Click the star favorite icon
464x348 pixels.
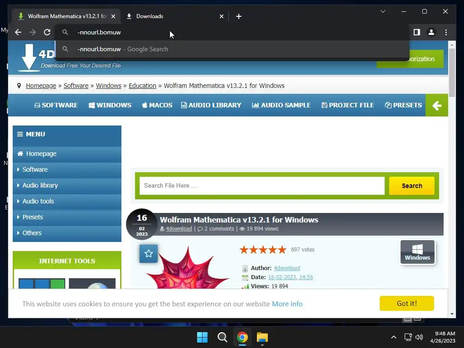[x=149, y=254]
